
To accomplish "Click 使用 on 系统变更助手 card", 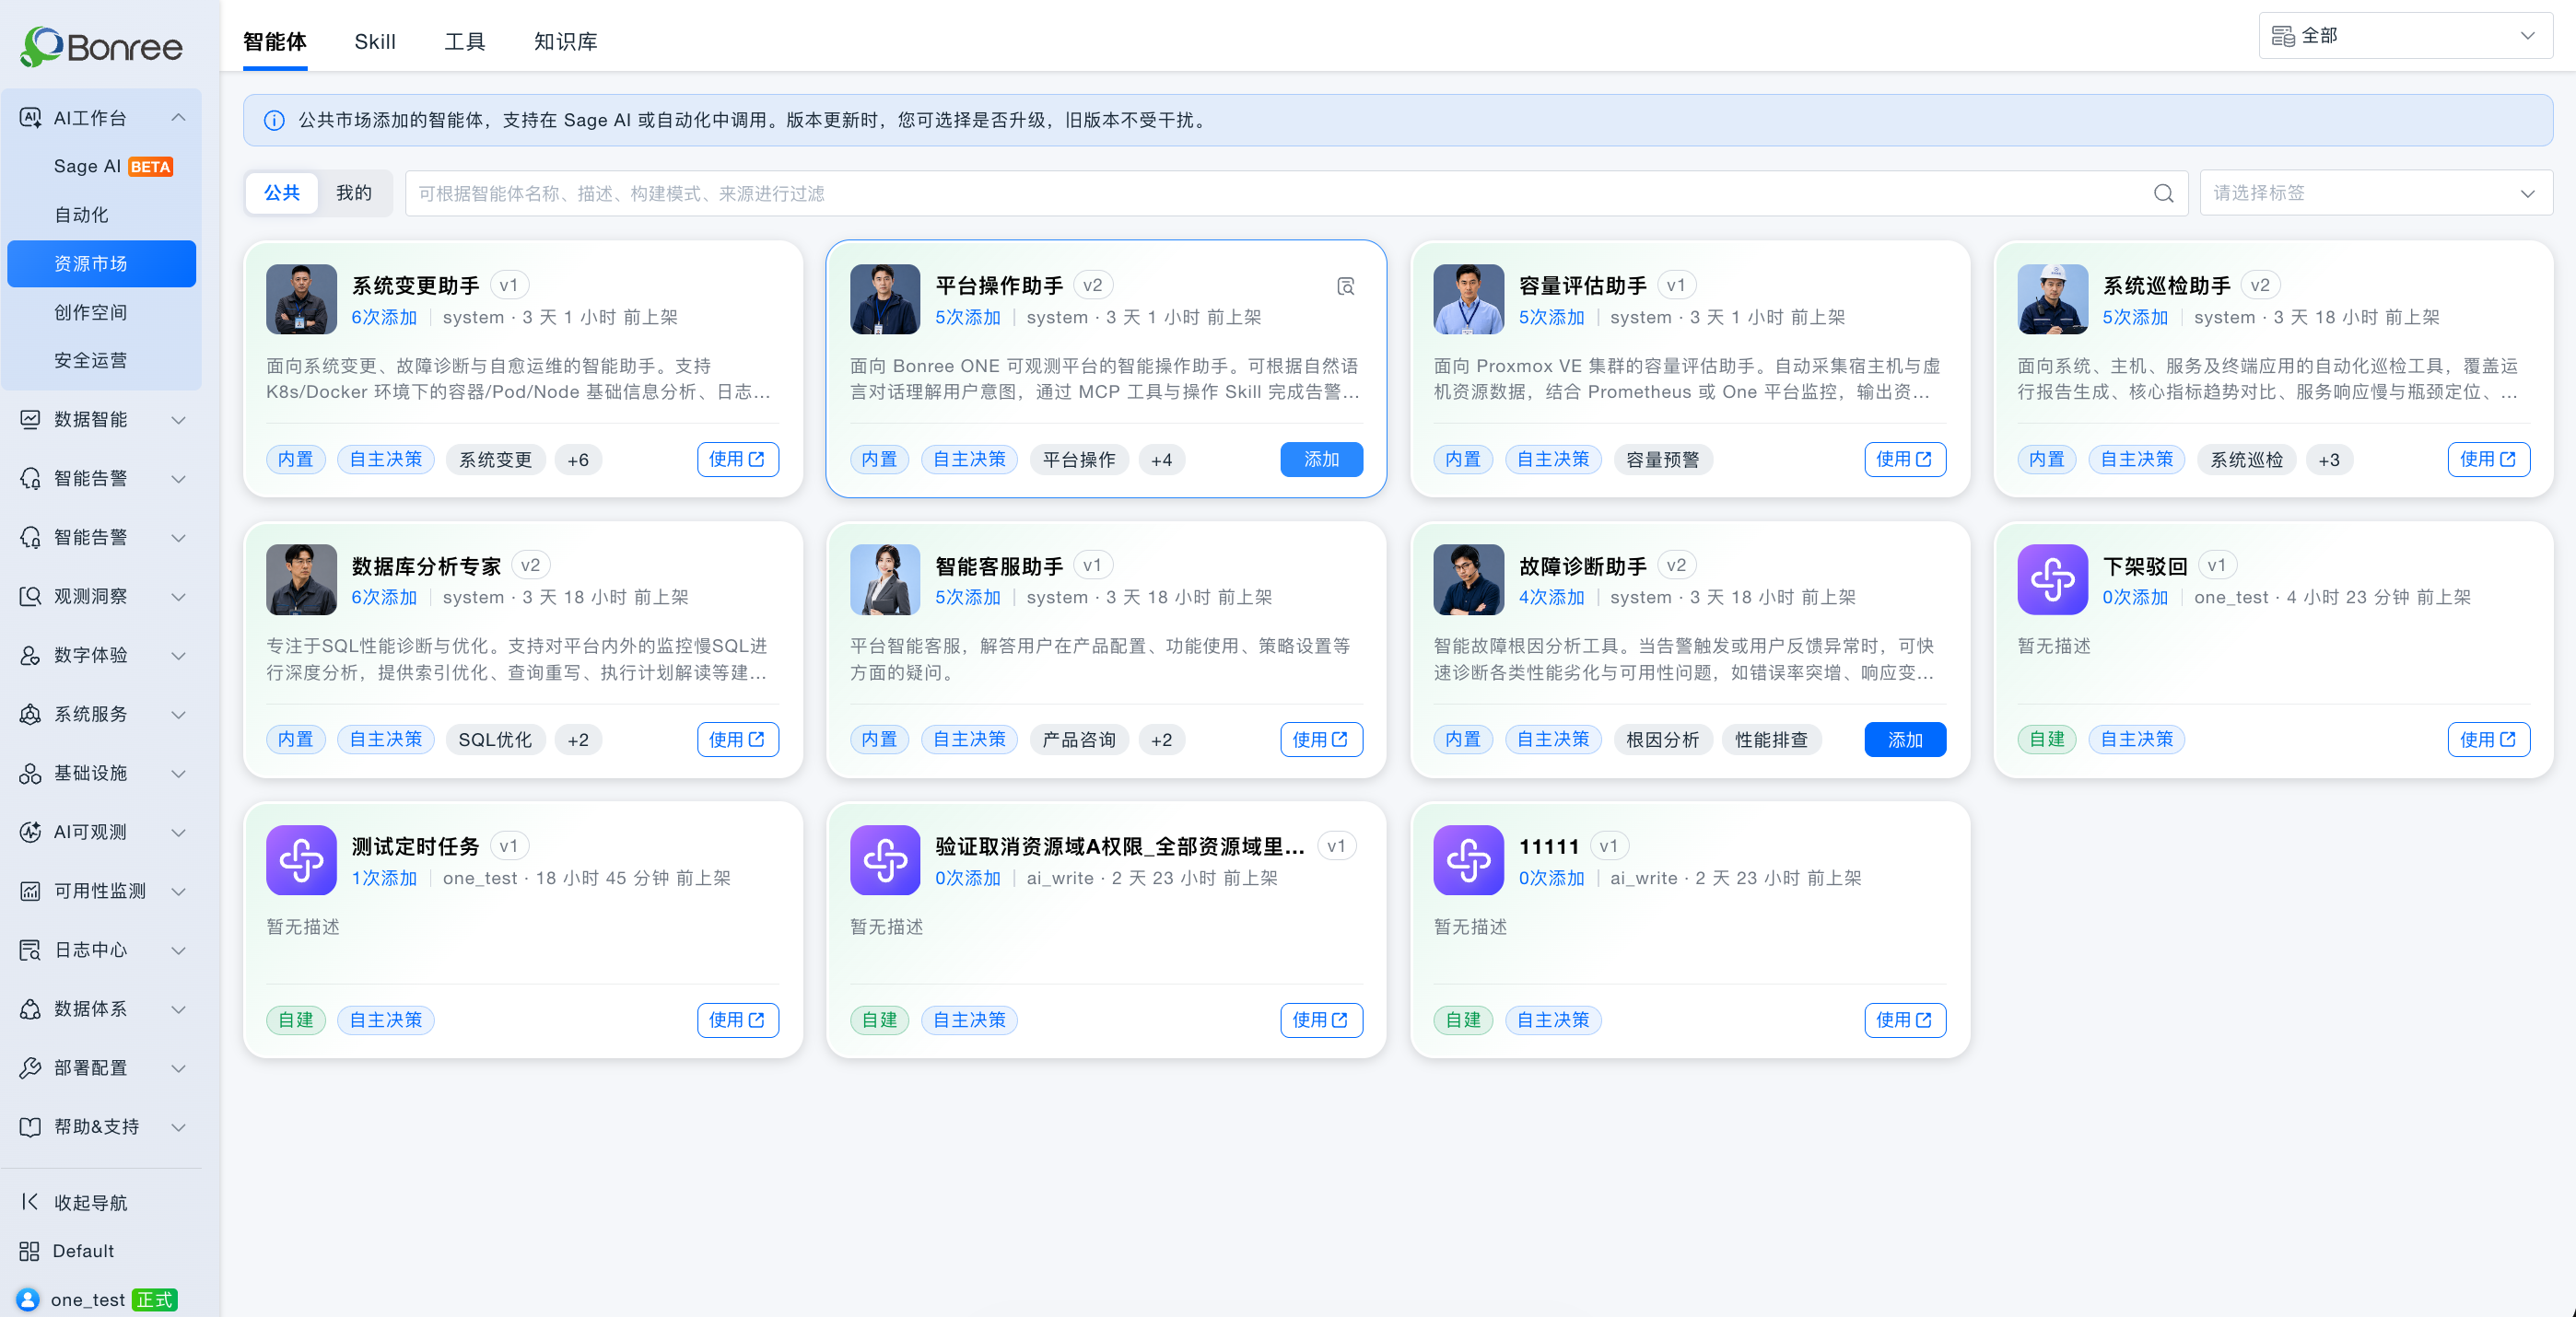I will [x=737, y=459].
